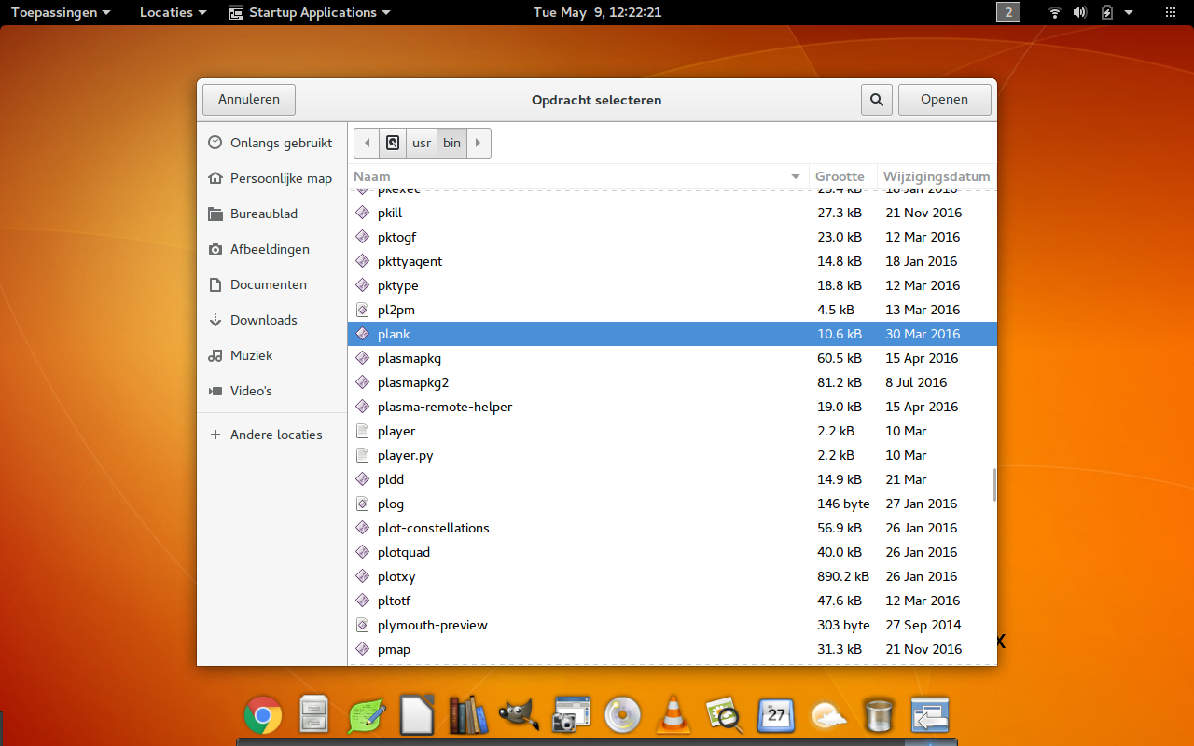Select the plymouth-preview file
This screenshot has width=1194, height=746.
coord(432,625)
